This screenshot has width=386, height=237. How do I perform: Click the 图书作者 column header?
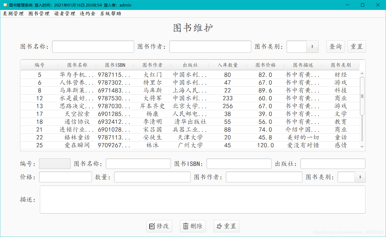pos(152,65)
